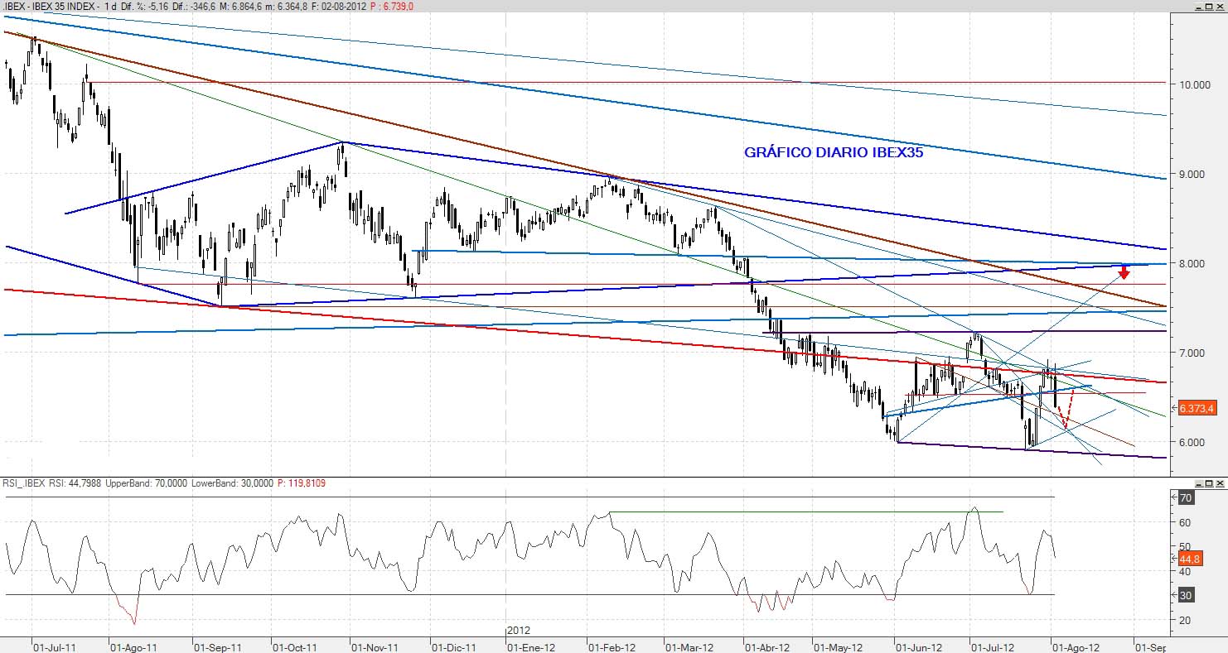
Task: Minimize the main IBEX price chart panel
Action: point(1197,7)
